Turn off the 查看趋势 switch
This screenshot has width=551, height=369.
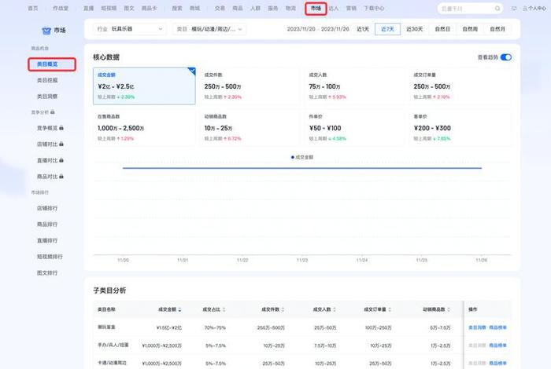(x=506, y=57)
